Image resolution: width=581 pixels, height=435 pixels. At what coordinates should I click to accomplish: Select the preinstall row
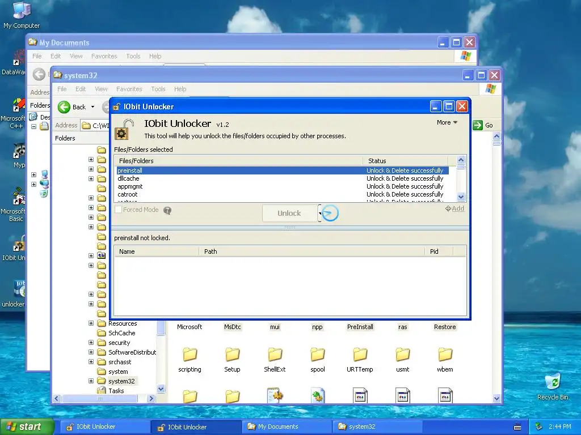(x=283, y=170)
